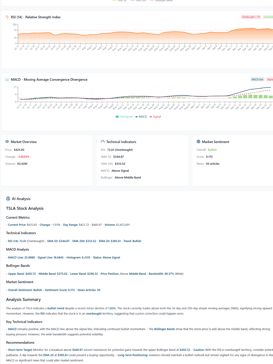
Task: Click the Market Overview eye icon
Action: click(7, 141)
